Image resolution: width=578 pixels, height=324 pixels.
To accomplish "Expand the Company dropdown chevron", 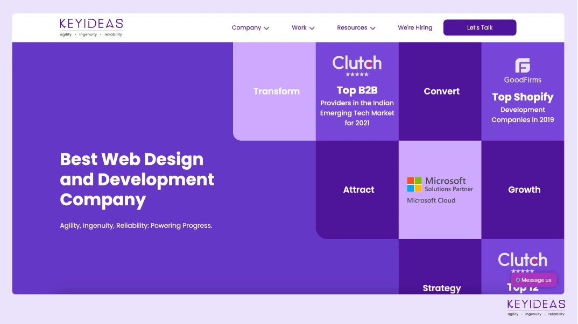I will (x=266, y=28).
